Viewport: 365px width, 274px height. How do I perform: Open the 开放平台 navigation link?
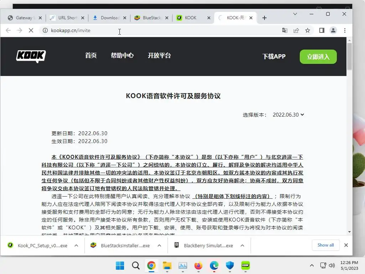(x=159, y=56)
